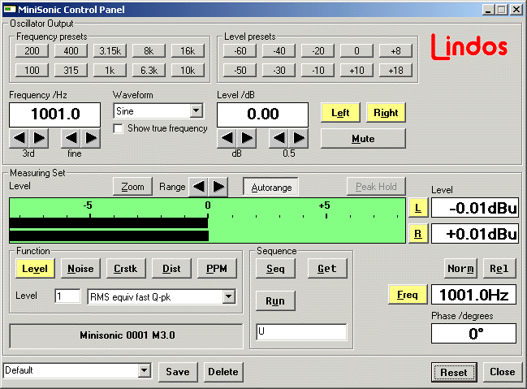Screen dimensions: 527x389
Task: Open the Waveform Sine dropdown
Action: [197, 110]
